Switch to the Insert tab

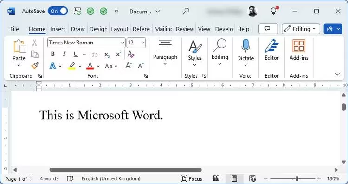tap(58, 29)
